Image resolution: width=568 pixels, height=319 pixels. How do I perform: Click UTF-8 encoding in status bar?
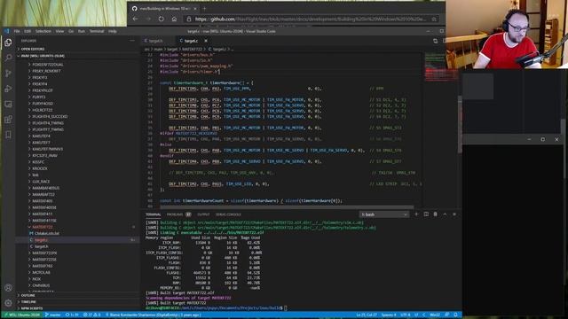(x=405, y=315)
